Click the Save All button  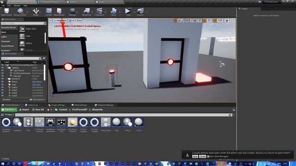[x=38, y=110]
